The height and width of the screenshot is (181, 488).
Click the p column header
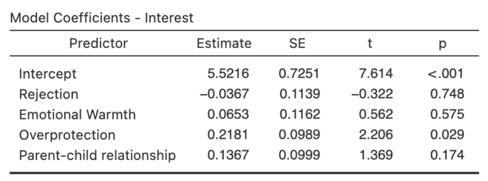(442, 44)
